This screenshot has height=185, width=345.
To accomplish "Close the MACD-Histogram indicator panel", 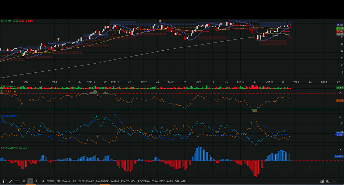I will (x=340, y=149).
